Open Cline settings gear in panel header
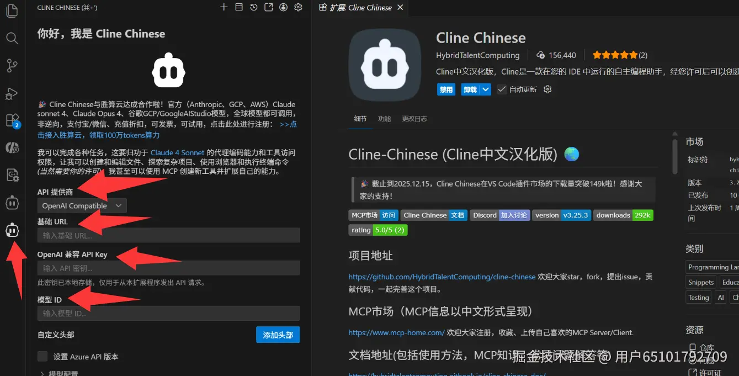This screenshot has height=376, width=739. (298, 7)
